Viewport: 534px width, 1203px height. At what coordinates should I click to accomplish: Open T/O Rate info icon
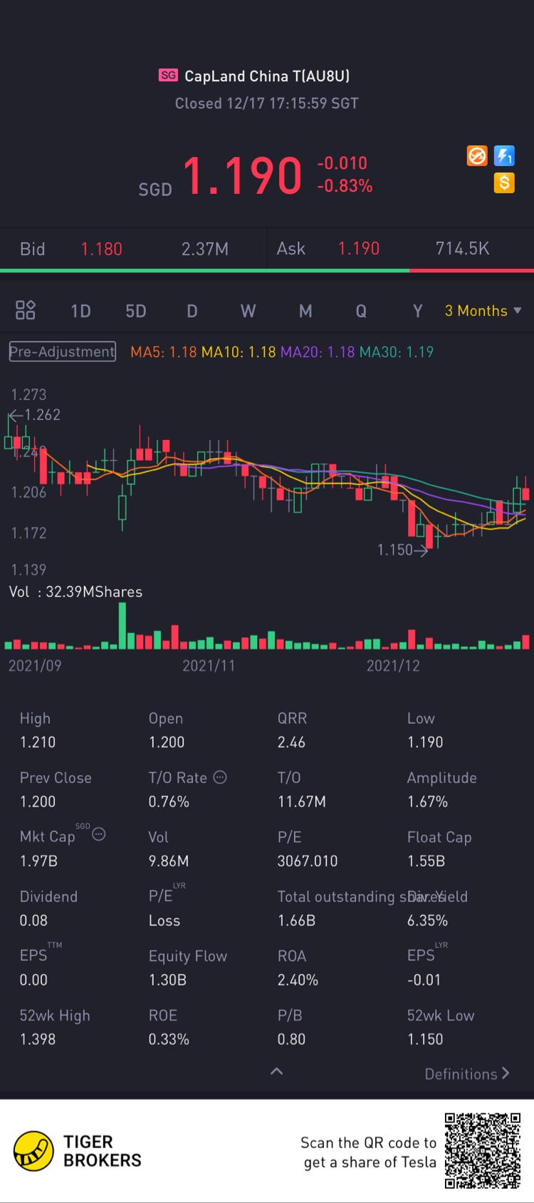point(220,777)
